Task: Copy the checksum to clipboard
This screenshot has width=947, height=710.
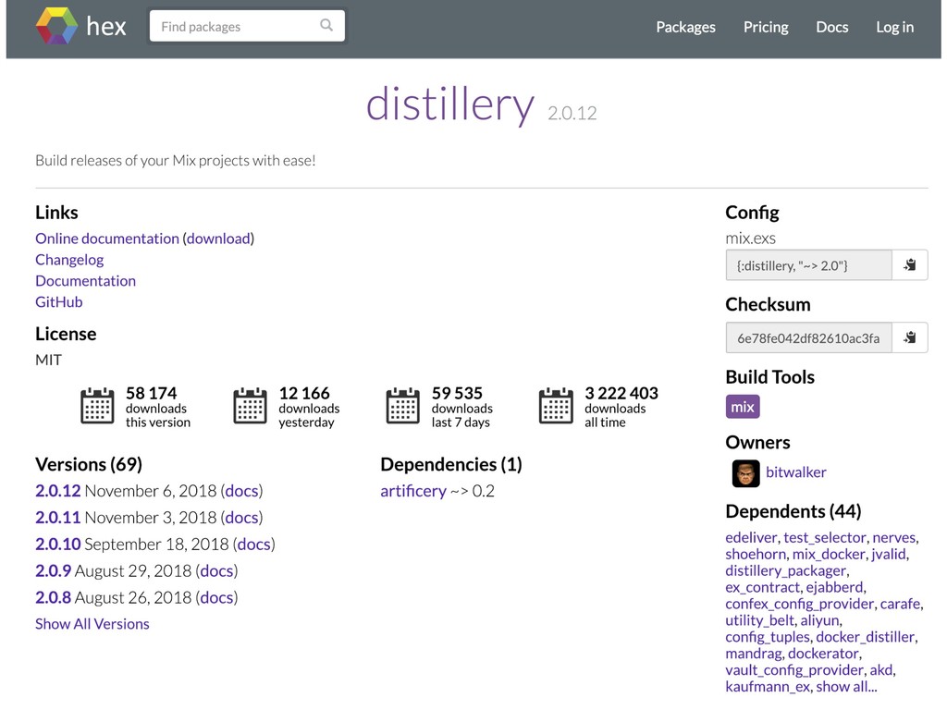Action: click(910, 337)
